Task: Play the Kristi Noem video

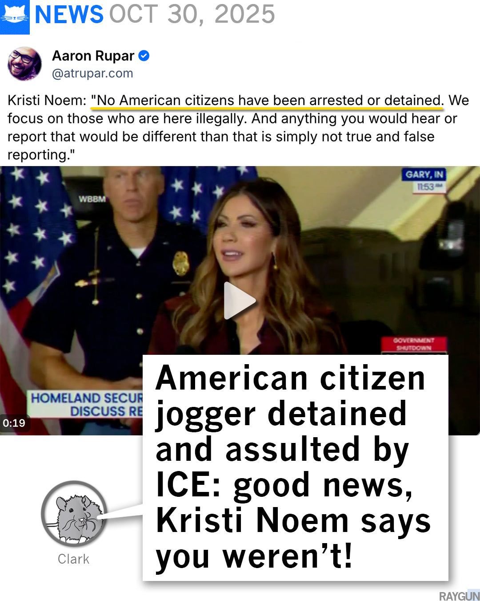Action: click(240, 300)
